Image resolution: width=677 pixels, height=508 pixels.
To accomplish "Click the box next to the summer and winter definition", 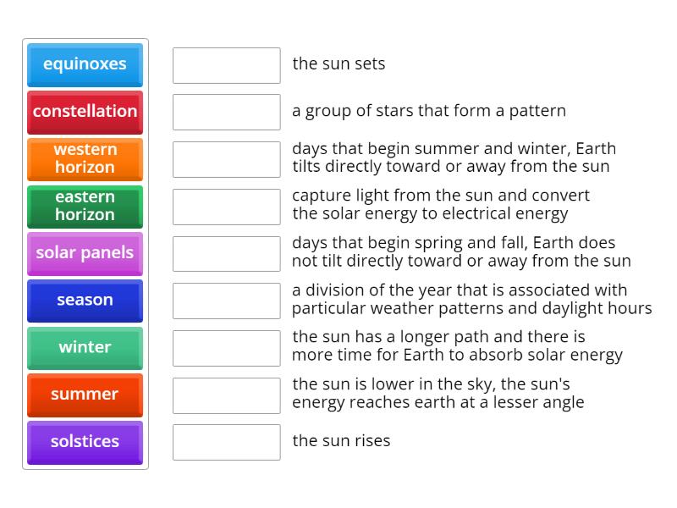I will 225,157.
